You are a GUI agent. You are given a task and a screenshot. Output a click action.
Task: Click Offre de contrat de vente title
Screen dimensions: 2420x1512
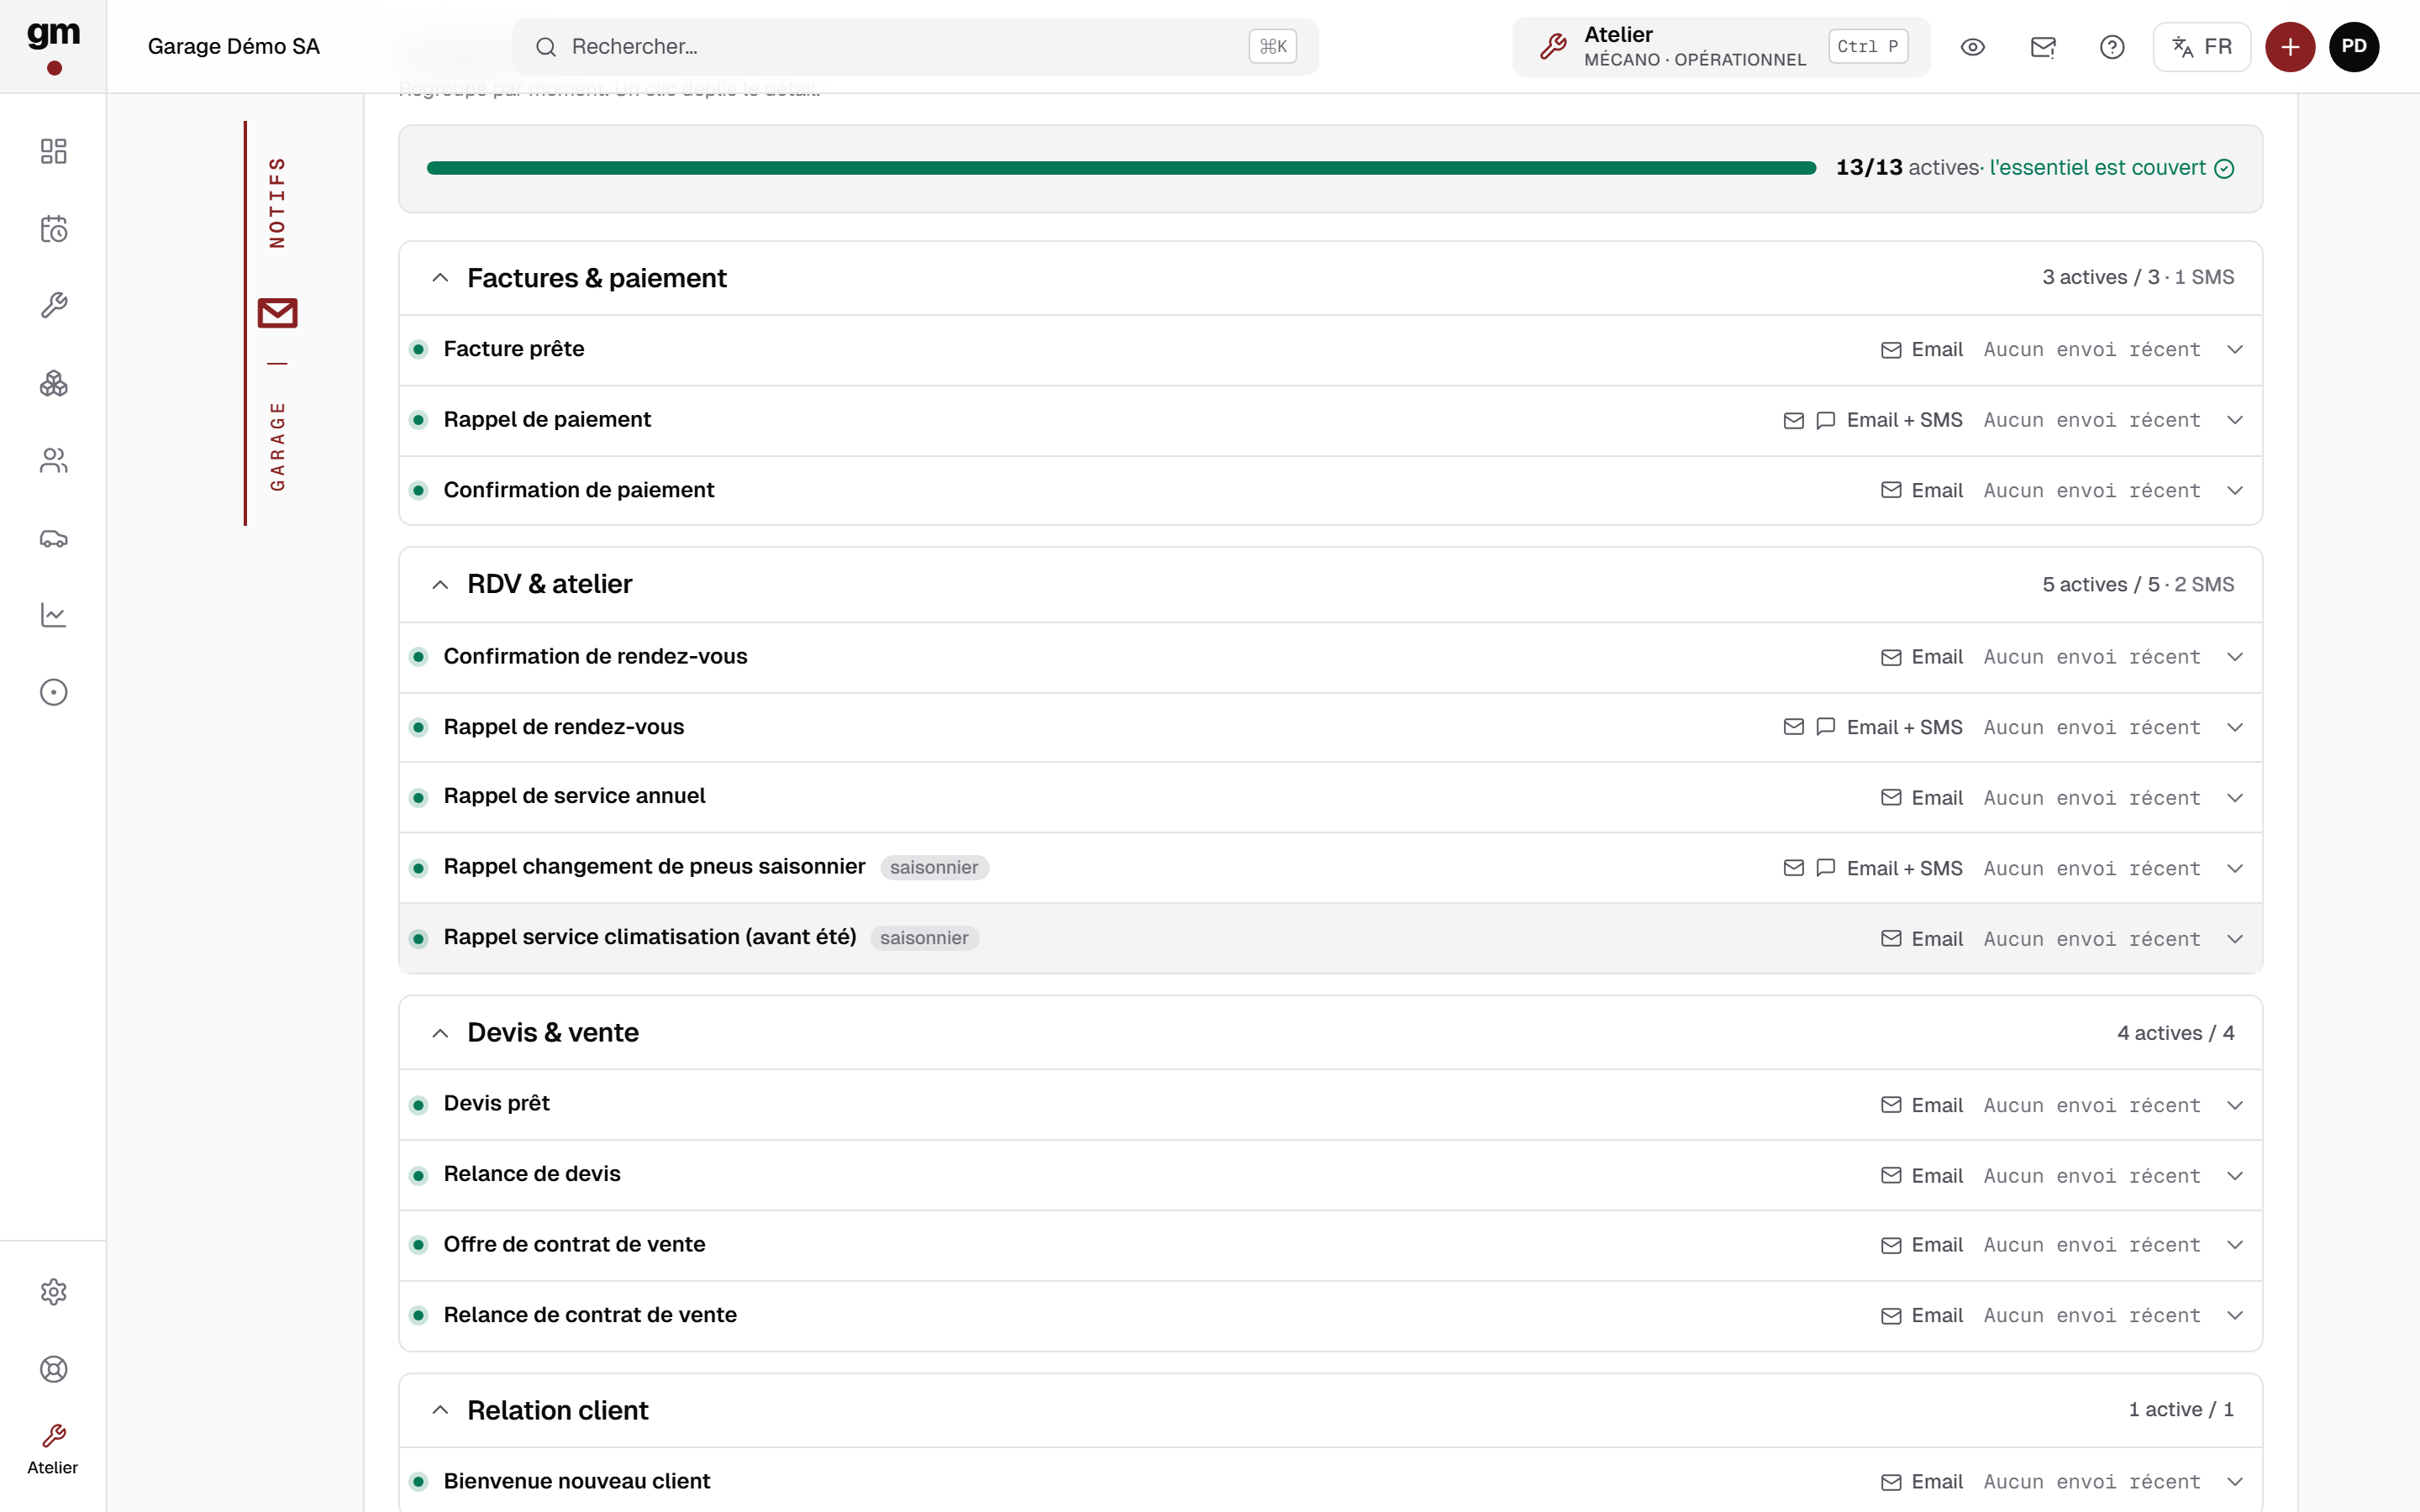coord(574,1244)
